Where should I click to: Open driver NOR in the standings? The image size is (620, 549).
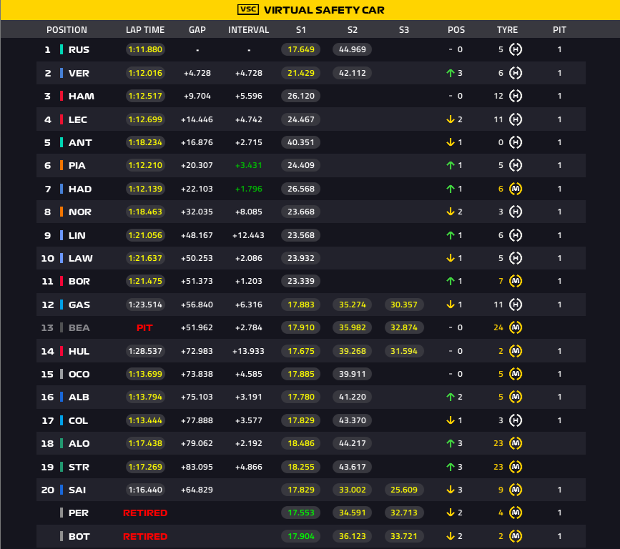click(80, 212)
